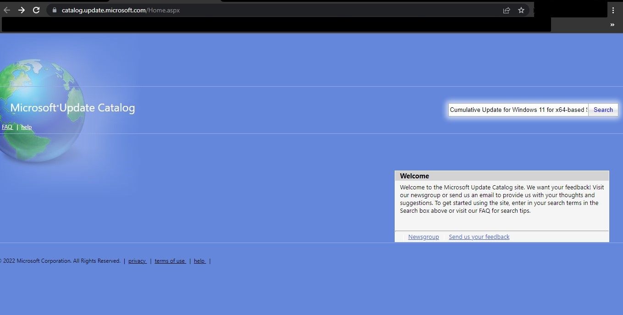Open the privacy link in footer
Viewport: 623px width, 315px height.
click(x=137, y=261)
